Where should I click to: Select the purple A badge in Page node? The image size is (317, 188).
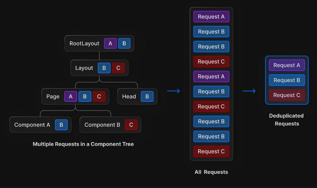click(71, 96)
